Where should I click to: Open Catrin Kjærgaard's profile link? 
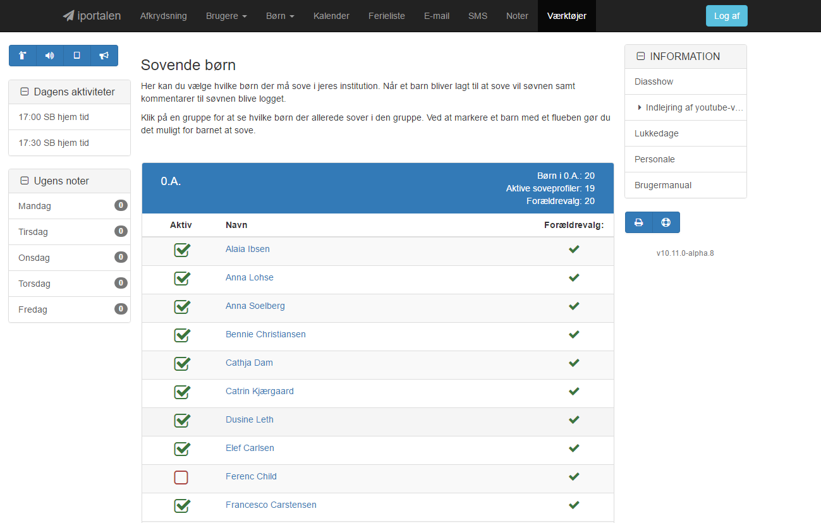coord(260,391)
